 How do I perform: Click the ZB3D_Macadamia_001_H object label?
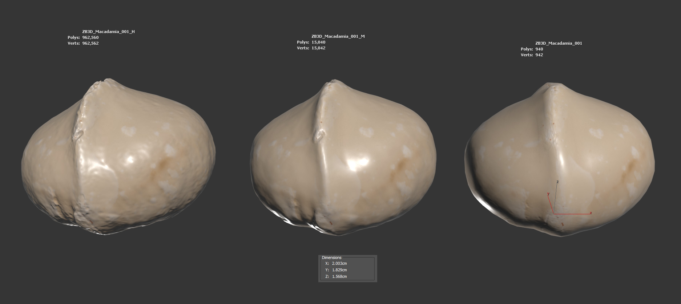108,32
